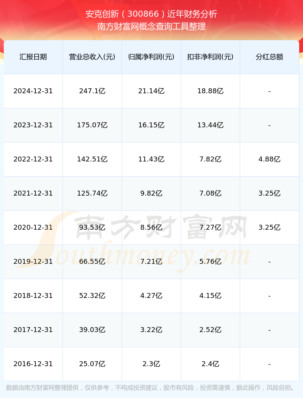Select the 2021 dividend value 3.25亿
Image resolution: width=303 pixels, height=398 pixels.
pyautogui.click(x=269, y=193)
